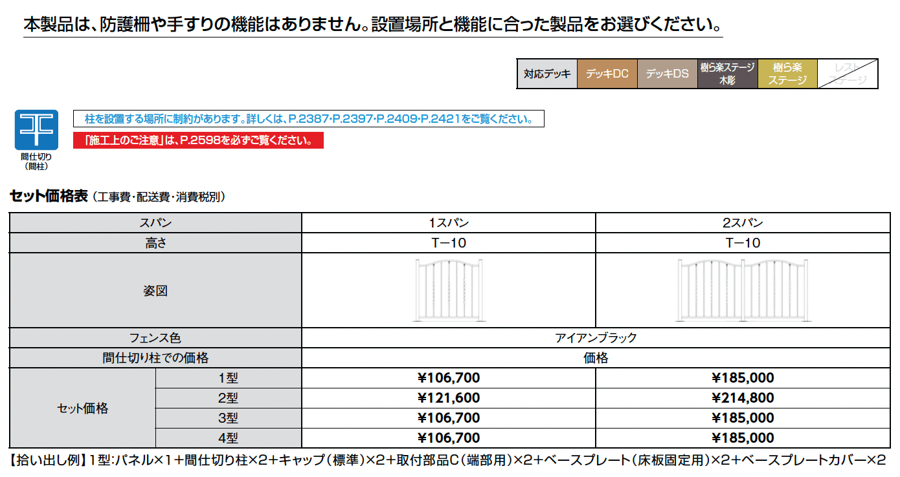Select the デッキDS compatibility cell
The image size is (900, 477).
click(667, 73)
